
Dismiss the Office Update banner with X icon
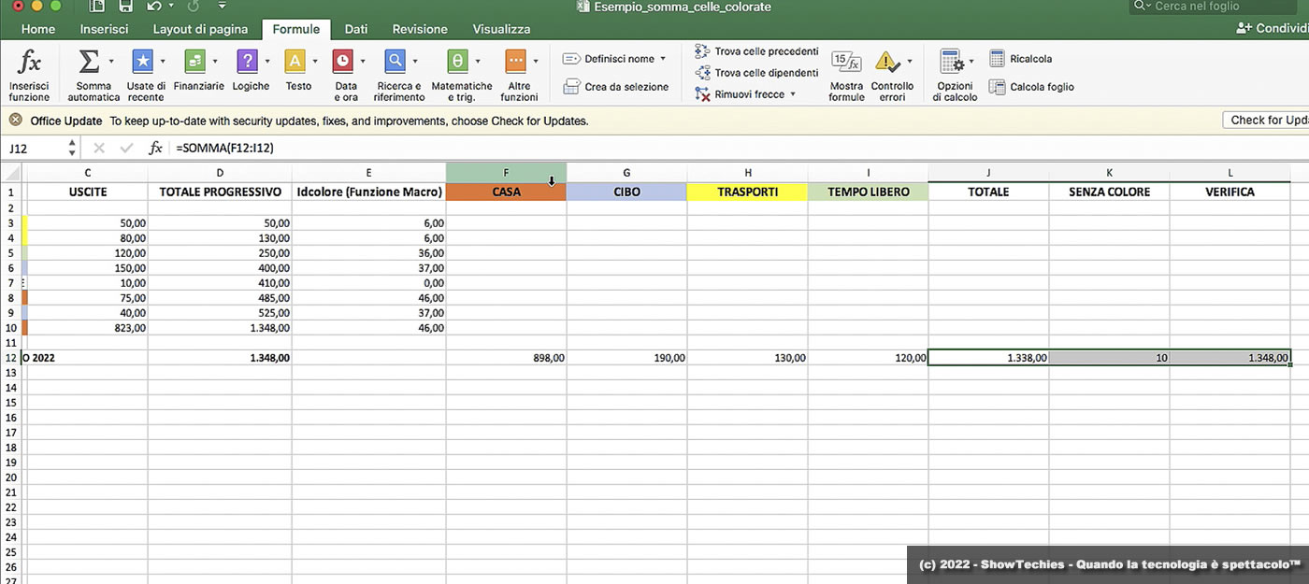15,121
